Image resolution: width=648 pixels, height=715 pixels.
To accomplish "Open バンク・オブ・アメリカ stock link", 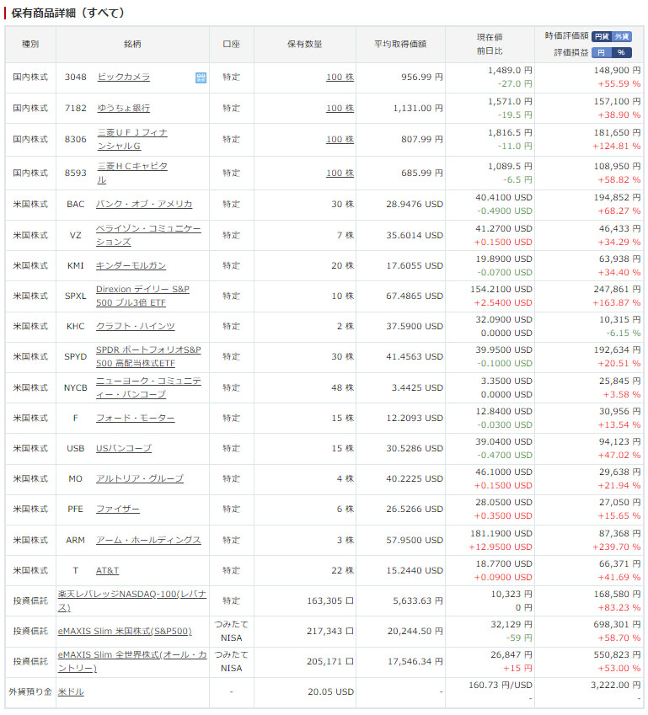I will click(143, 204).
